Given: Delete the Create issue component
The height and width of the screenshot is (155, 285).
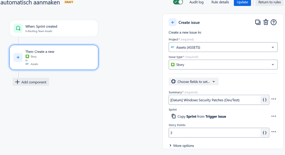Looking at the screenshot, I should pyautogui.click(x=266, y=22).
